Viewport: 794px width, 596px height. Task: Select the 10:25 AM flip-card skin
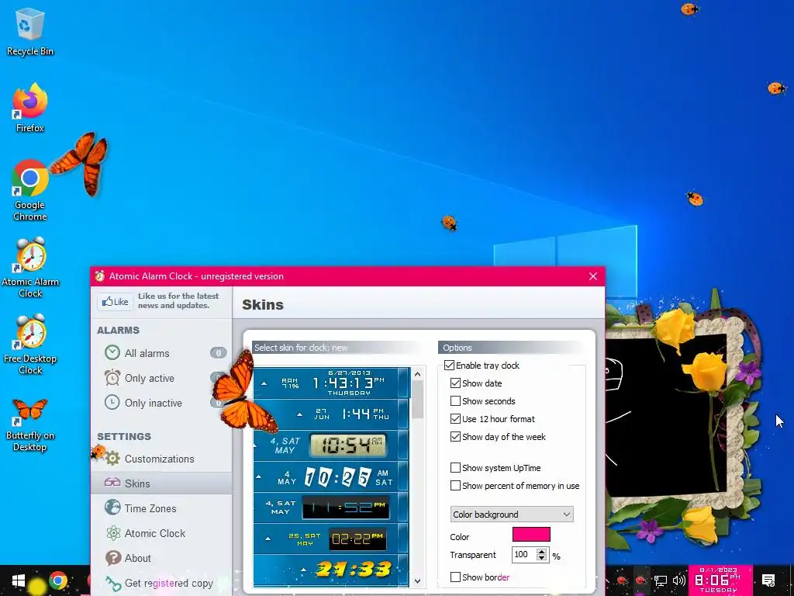coord(331,476)
